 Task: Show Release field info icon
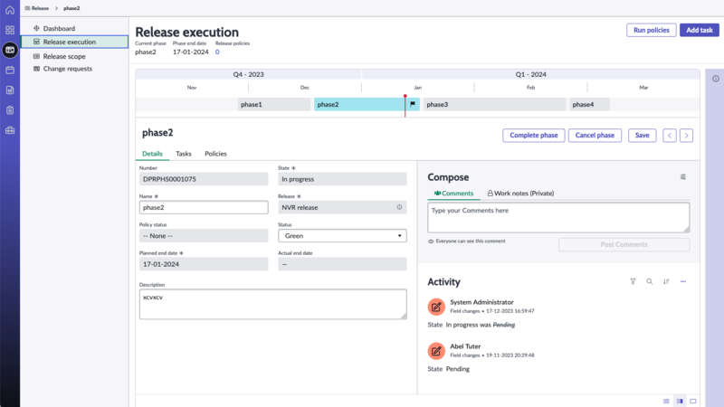399,207
